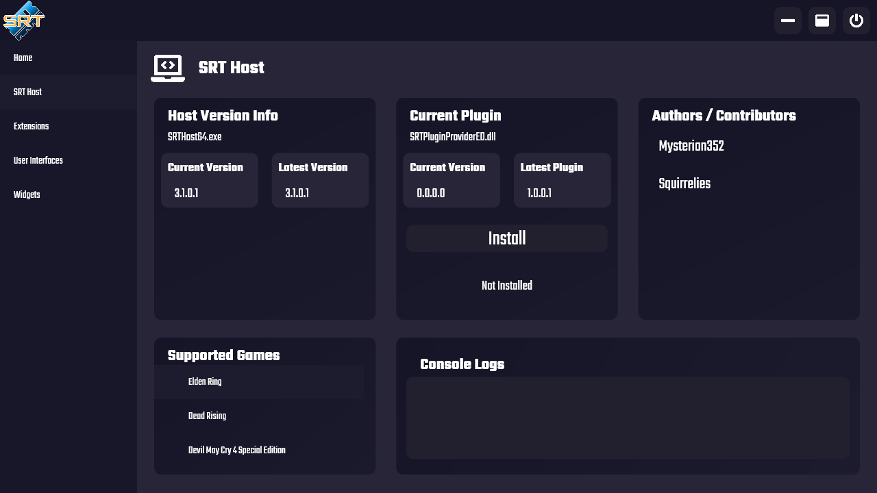Click the Console Logs heading
This screenshot has height=493, width=877.
[462, 364]
